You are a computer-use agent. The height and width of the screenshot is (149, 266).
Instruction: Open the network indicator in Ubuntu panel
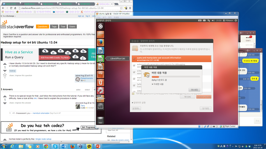(x=209, y=21)
